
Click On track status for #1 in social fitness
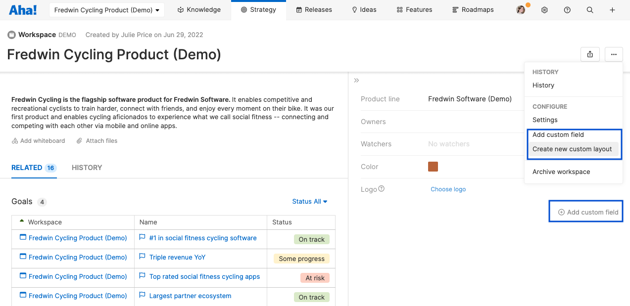click(x=312, y=240)
